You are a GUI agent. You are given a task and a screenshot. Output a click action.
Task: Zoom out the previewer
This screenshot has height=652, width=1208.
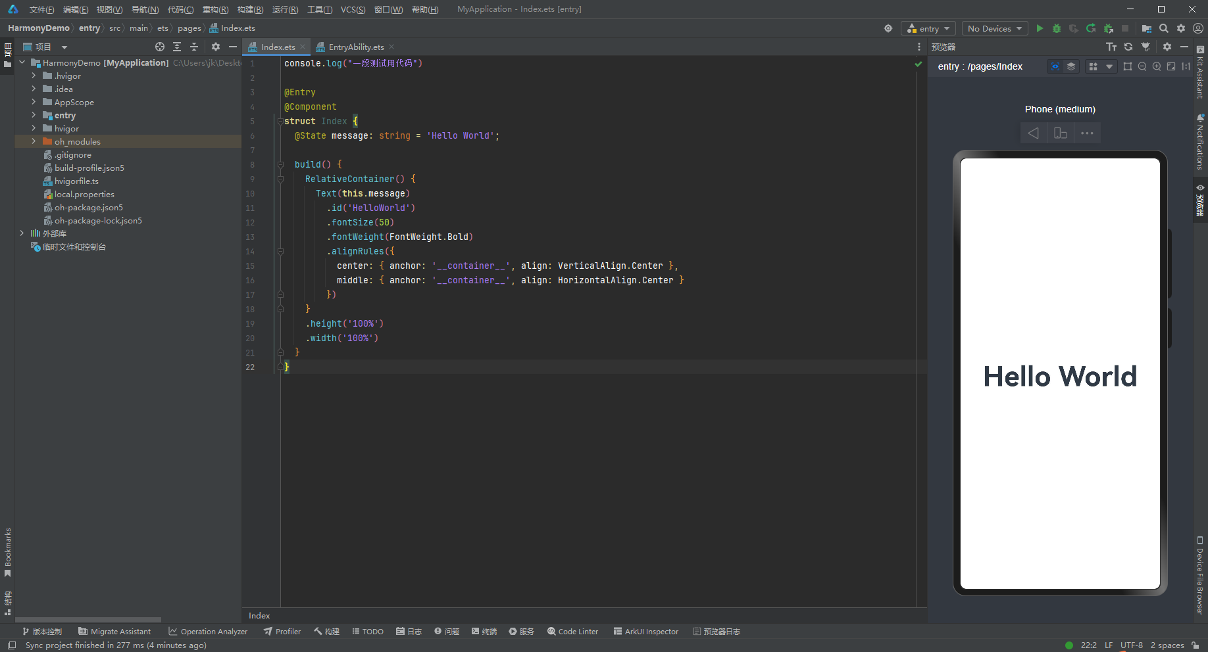pos(1142,66)
